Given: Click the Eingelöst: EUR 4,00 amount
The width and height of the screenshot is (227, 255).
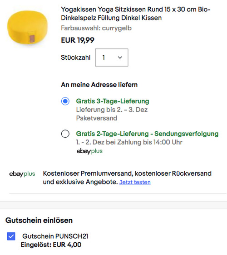Looking at the screenshot, I should click(x=51, y=245).
